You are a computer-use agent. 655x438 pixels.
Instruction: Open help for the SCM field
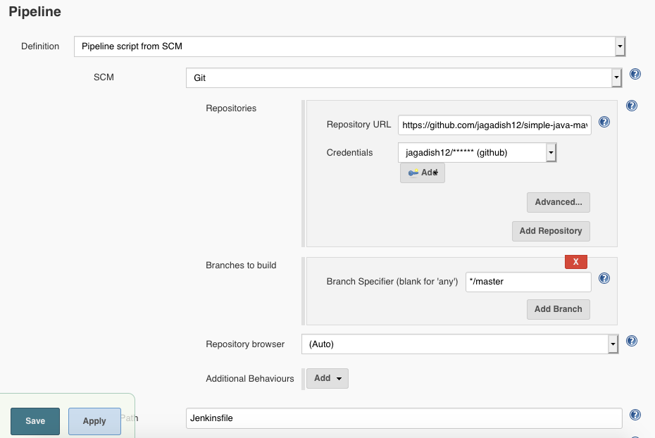coord(635,74)
